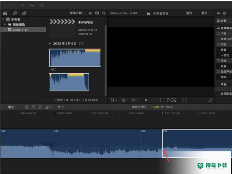Show Background Tasks checkmark circle icon

[42, 6]
